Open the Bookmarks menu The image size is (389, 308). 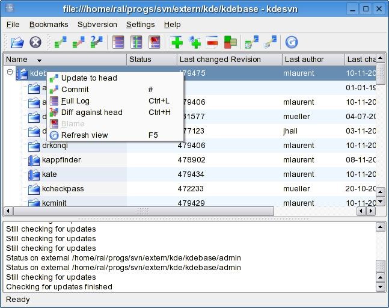click(49, 25)
